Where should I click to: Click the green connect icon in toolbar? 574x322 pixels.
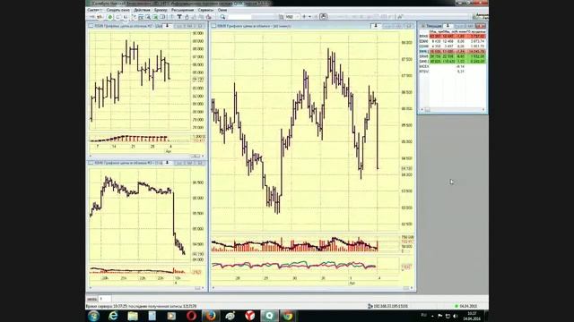pyautogui.click(x=109, y=17)
